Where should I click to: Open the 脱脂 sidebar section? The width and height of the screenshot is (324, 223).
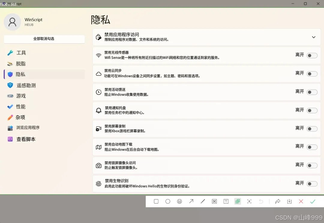[x=44, y=64]
